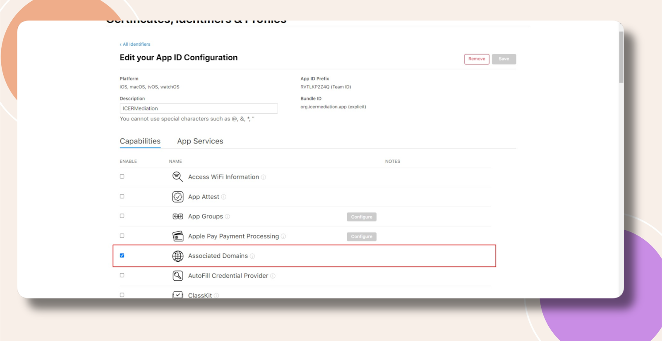The width and height of the screenshot is (662, 341).
Task: Show info icon beside Associated Domains
Action: pyautogui.click(x=252, y=256)
